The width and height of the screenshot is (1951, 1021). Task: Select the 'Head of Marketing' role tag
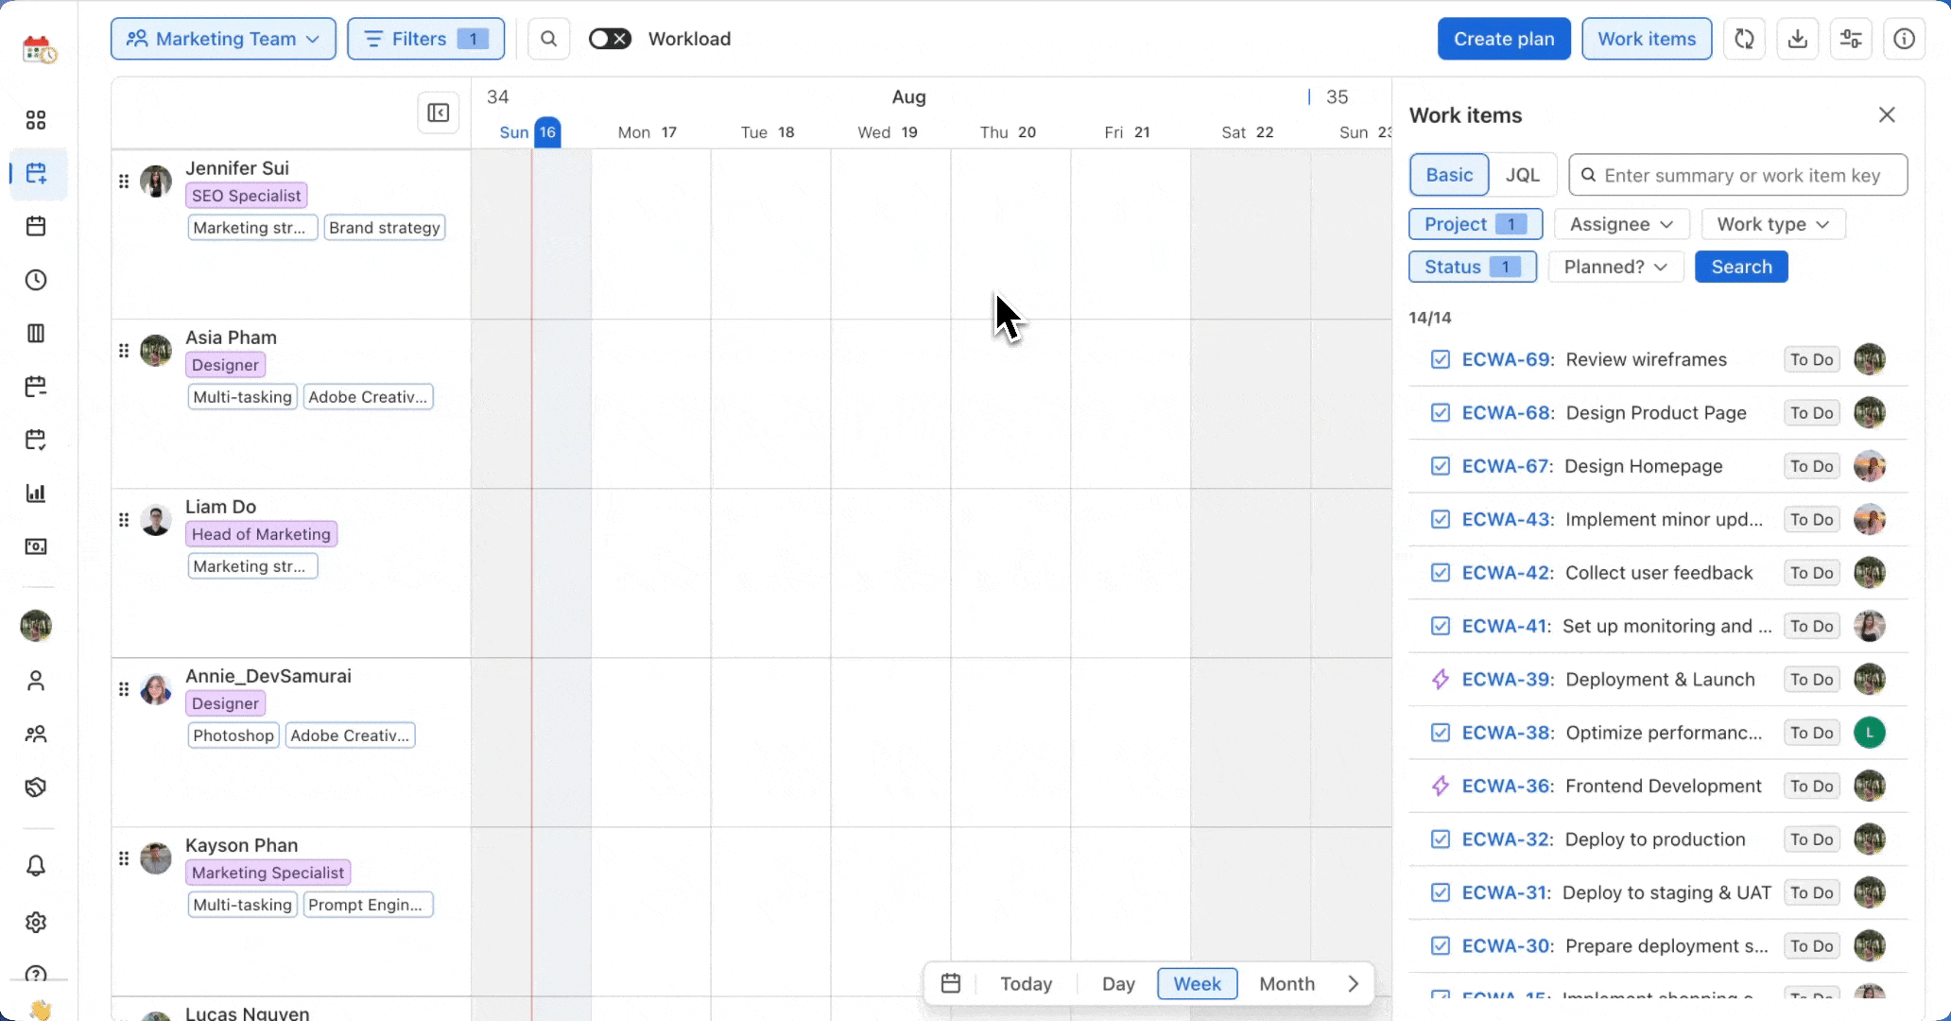coord(261,534)
